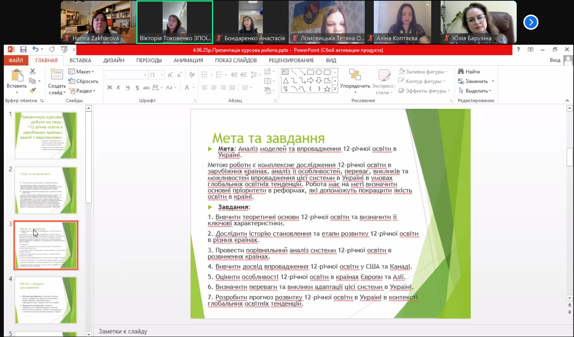574x337 pixels.
Task: Click the Увеличить размер шрифта icon
Action: [x=170, y=75]
